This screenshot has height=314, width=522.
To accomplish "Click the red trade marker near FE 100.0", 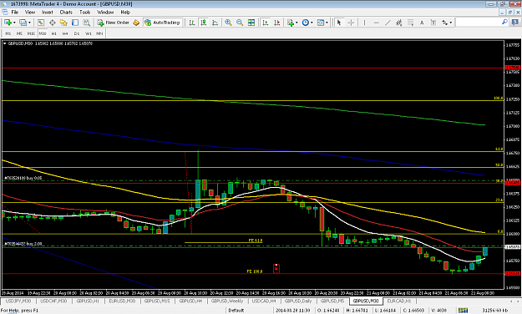I will 276,268.
